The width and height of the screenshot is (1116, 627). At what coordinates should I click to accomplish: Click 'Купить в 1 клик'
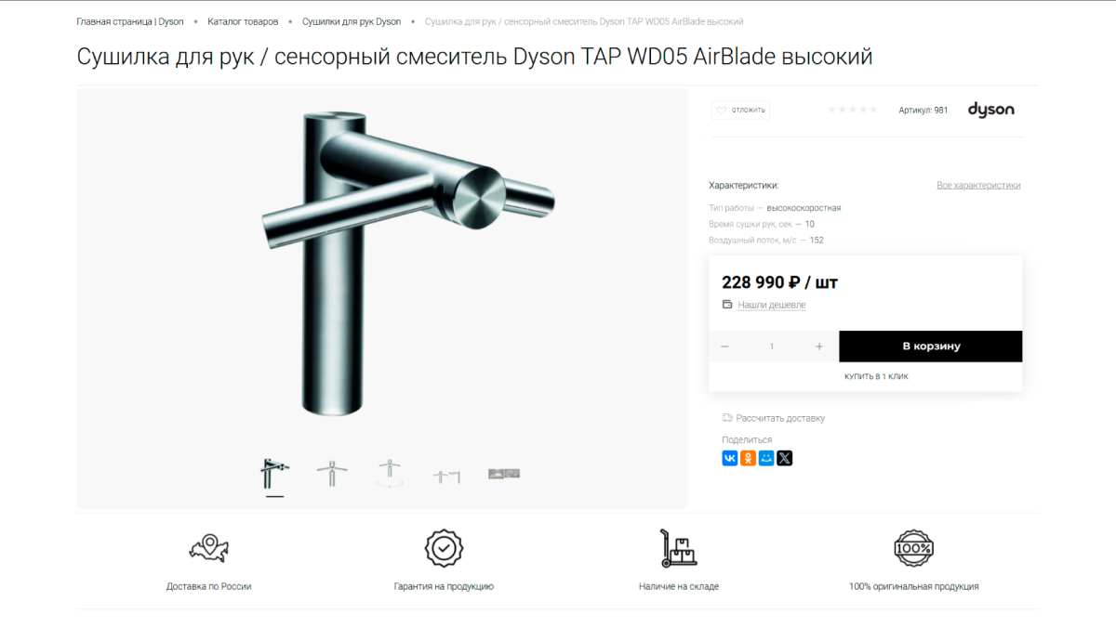pyautogui.click(x=876, y=376)
